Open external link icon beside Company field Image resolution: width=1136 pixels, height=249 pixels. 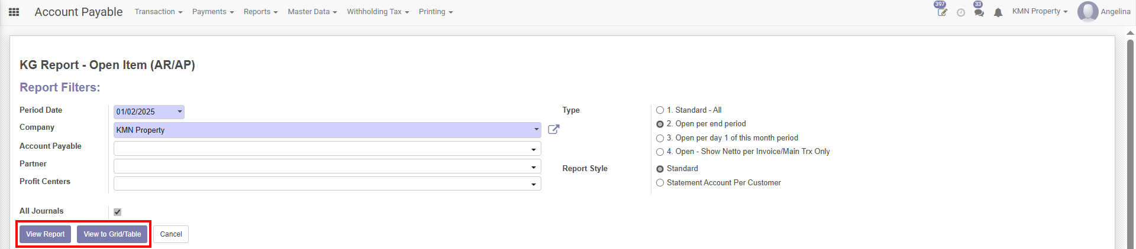pos(553,129)
